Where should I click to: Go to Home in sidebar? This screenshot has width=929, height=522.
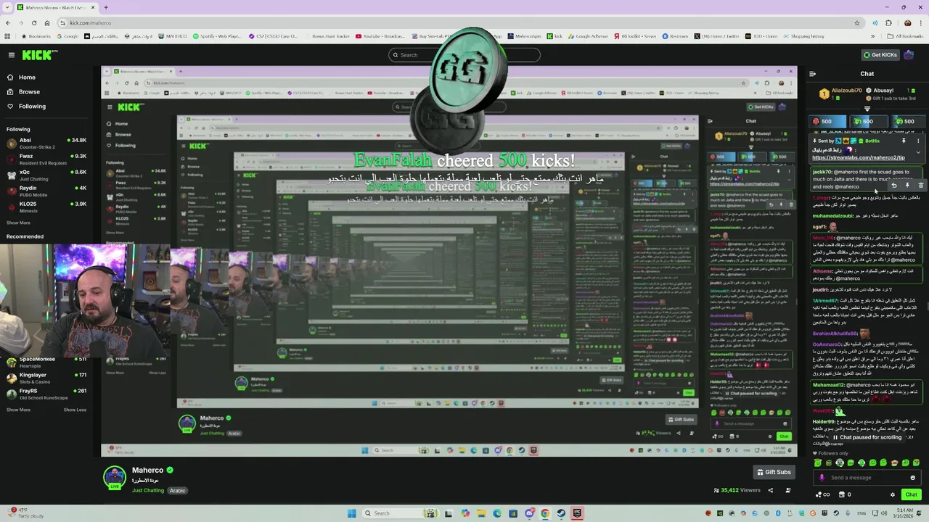[27, 78]
